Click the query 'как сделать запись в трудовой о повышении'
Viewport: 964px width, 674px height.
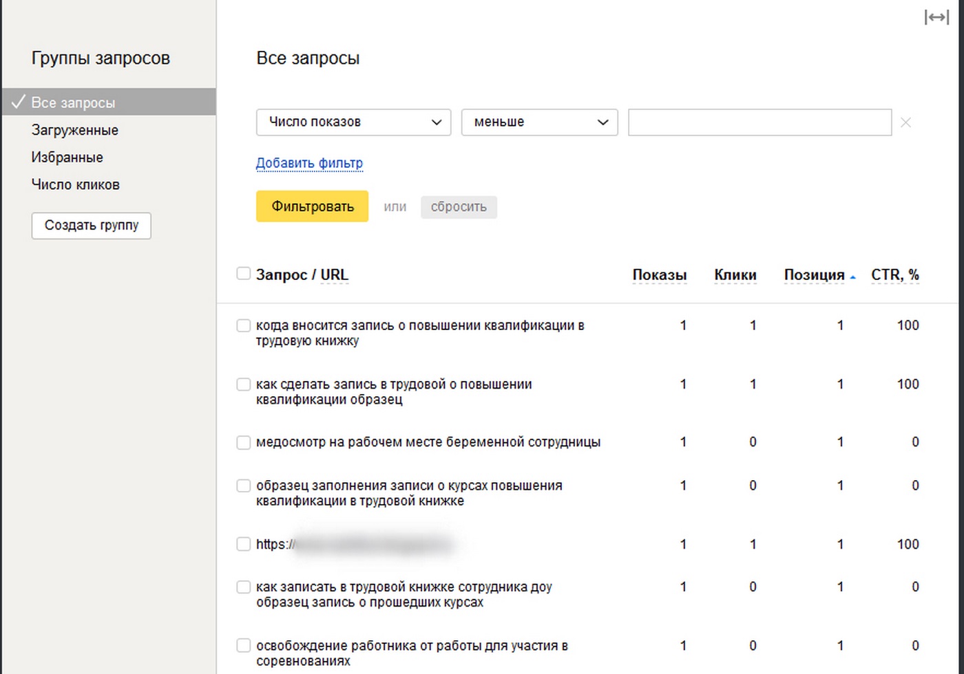click(x=394, y=392)
